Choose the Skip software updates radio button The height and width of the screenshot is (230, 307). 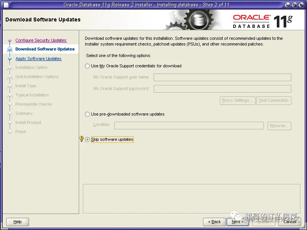pos(87,139)
